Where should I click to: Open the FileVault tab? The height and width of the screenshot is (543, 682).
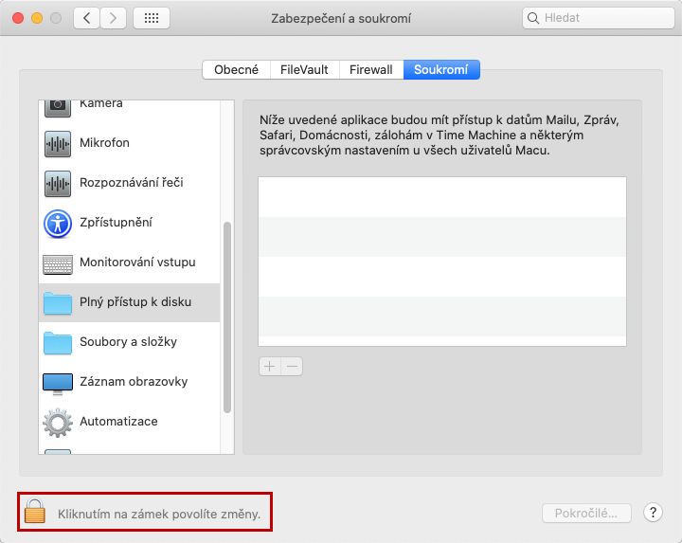[x=305, y=69]
